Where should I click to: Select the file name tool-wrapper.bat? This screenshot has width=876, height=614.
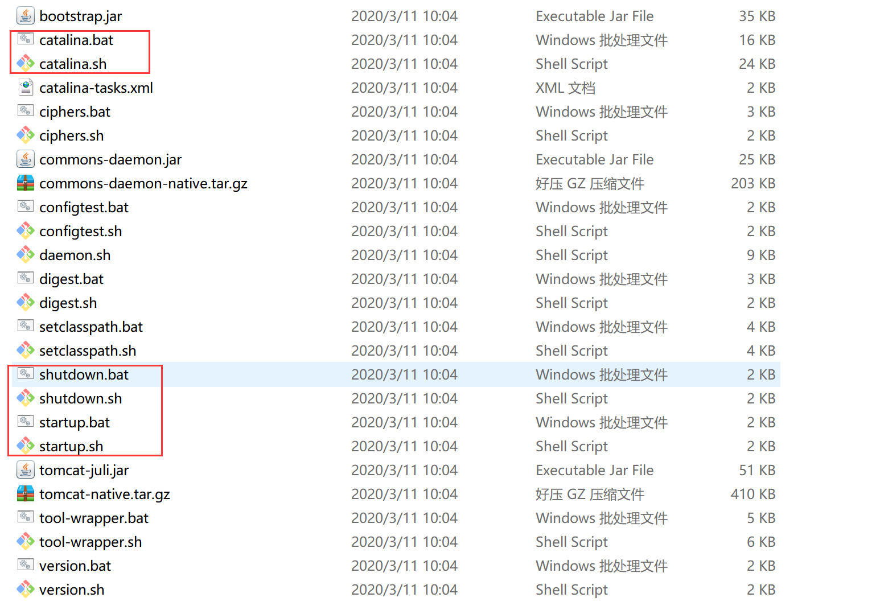tap(94, 518)
